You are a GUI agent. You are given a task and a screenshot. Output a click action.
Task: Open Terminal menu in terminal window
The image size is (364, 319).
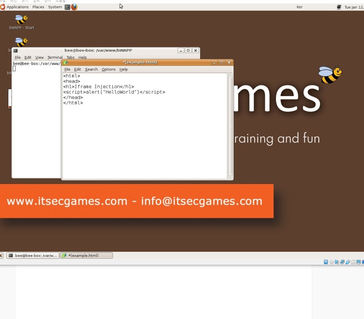[x=55, y=57]
